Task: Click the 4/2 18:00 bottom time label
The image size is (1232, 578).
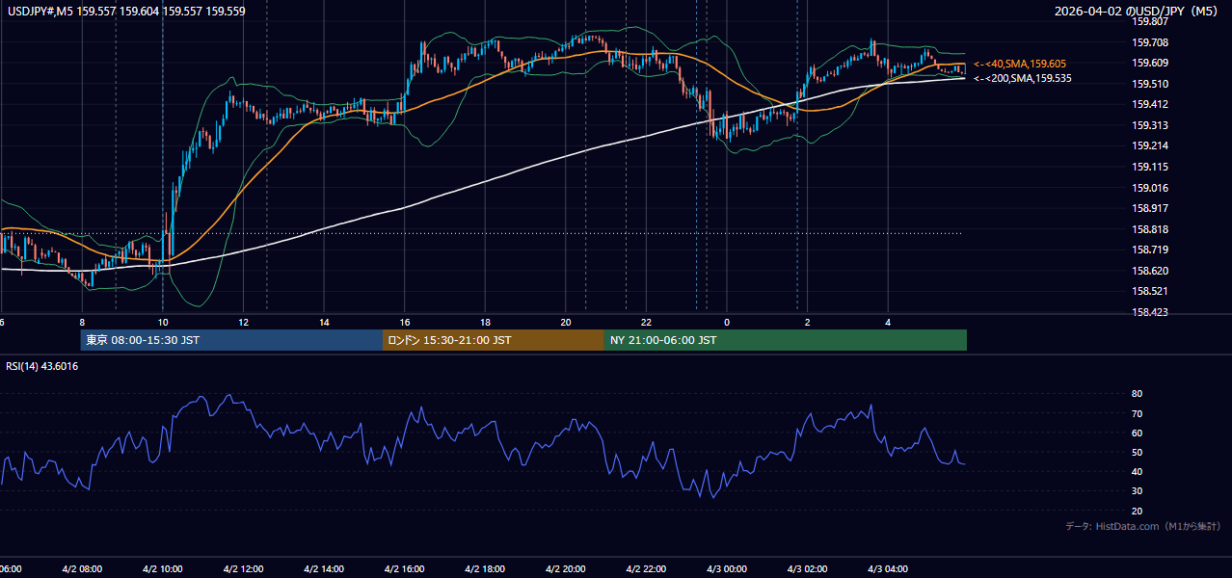Action: 486,569
